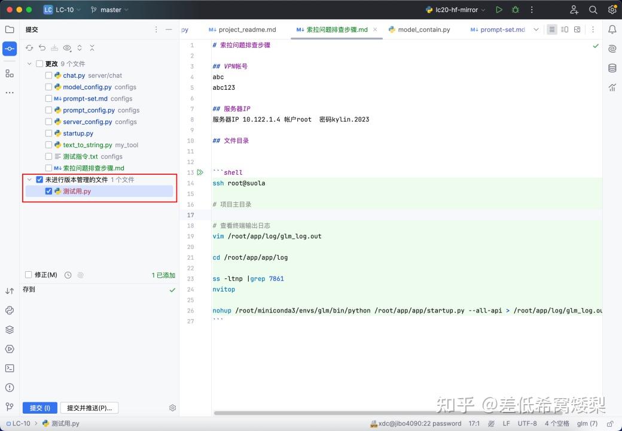The height and width of the screenshot is (431, 622).
Task: Run the shell code block at line 13
Action: click(x=200, y=172)
